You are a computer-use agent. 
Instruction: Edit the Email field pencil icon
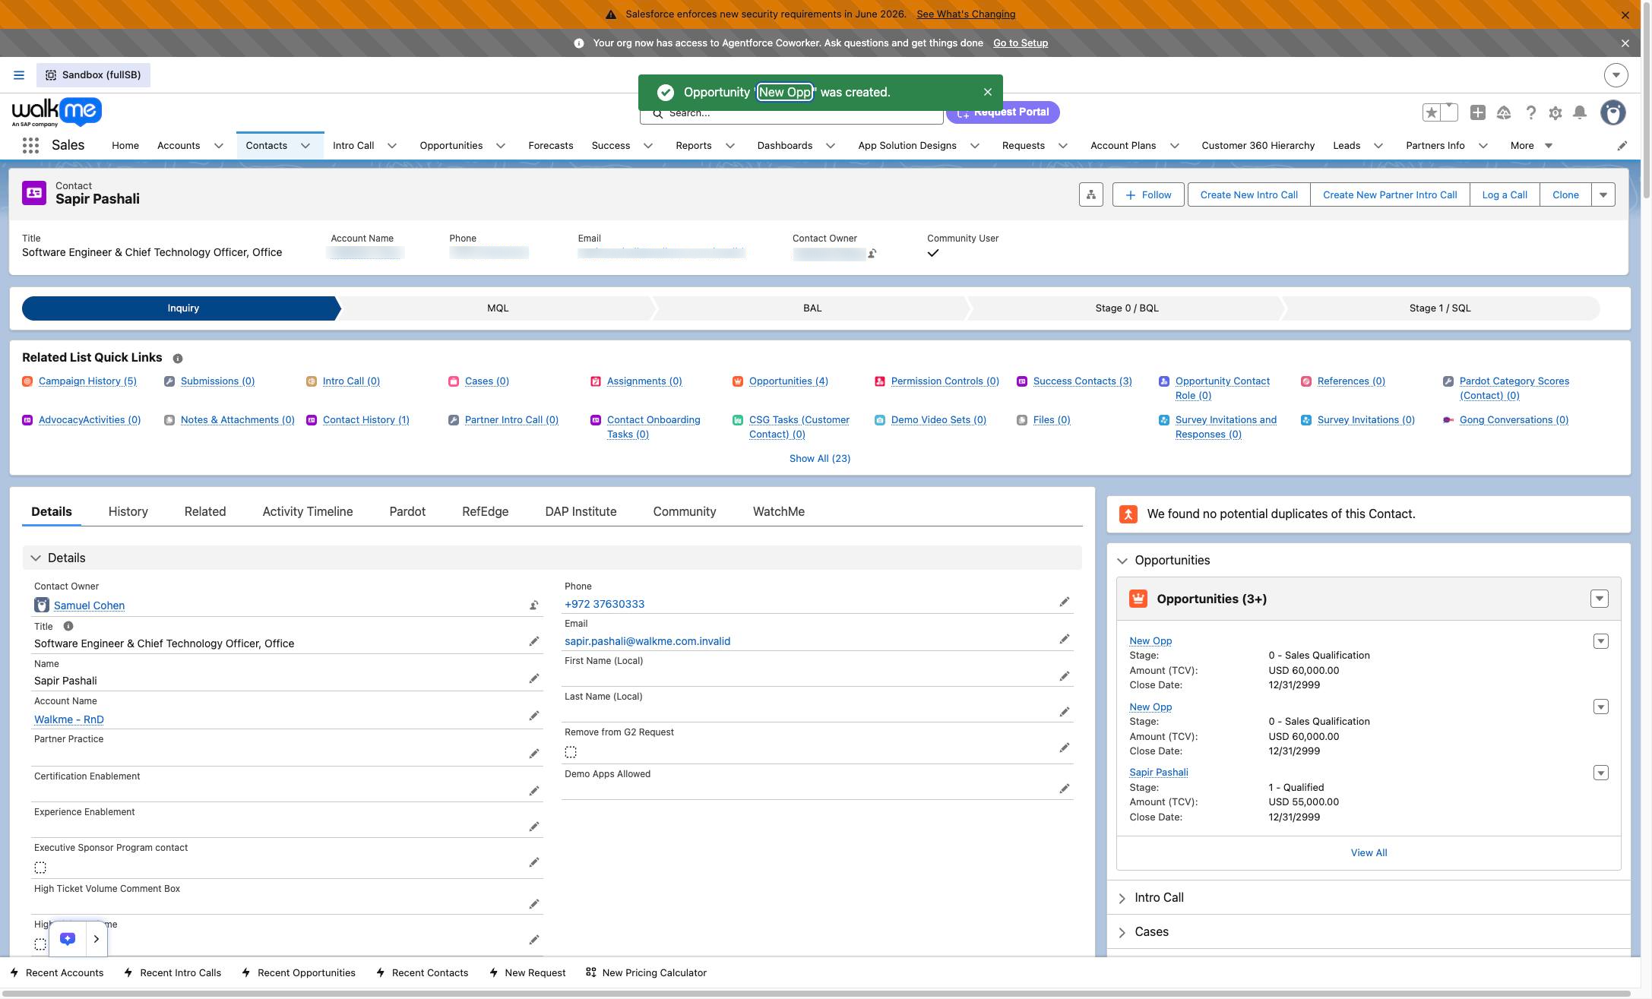tap(1065, 639)
